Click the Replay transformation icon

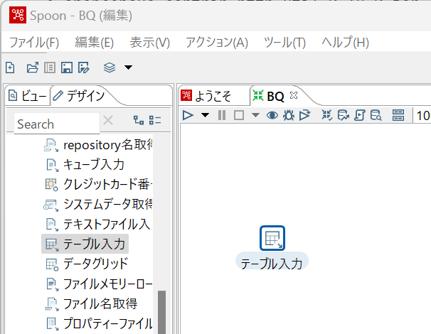point(305,115)
